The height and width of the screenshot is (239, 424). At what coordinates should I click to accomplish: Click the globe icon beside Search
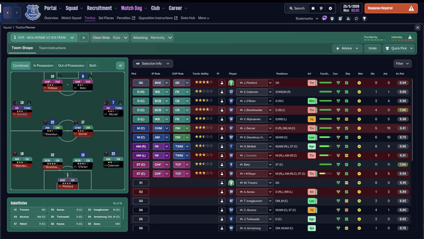(x=321, y=8)
